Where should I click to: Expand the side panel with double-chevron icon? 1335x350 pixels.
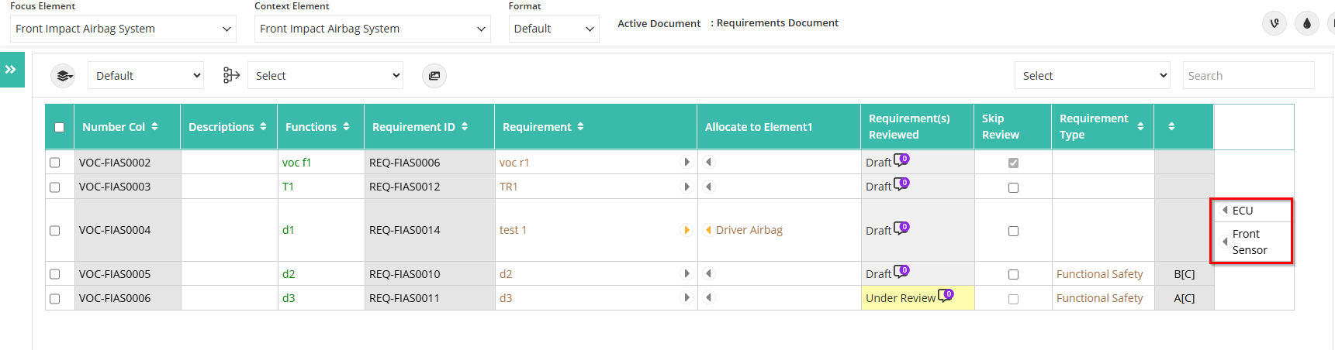(12, 70)
